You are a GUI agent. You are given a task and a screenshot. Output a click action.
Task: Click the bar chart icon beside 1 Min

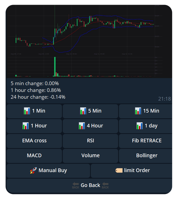(x=27, y=111)
